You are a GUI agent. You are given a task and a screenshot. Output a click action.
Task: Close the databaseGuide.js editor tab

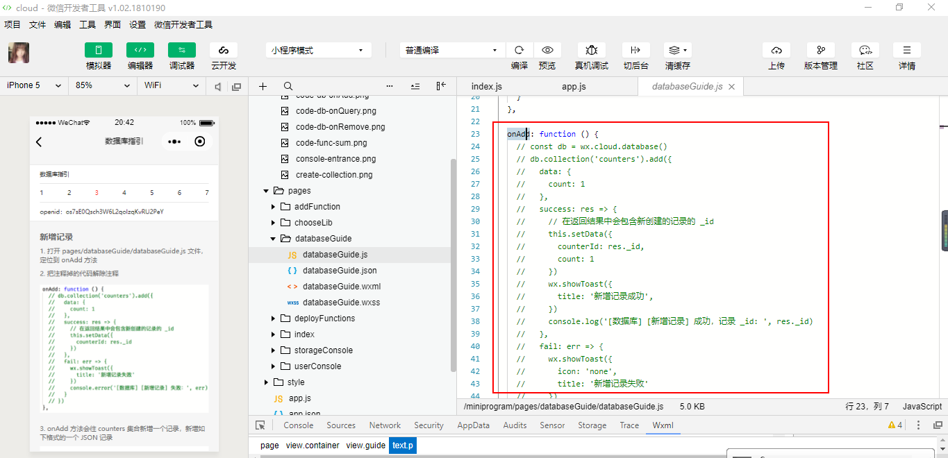pyautogui.click(x=732, y=87)
